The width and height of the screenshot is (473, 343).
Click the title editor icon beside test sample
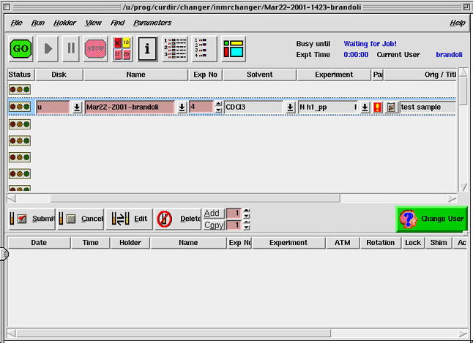[x=392, y=107]
